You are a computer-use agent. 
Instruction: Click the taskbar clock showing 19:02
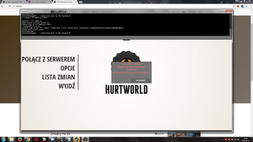tap(246, 139)
